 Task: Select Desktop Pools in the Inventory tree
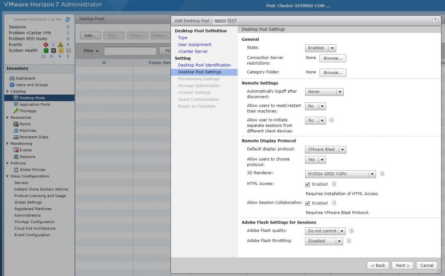(x=40, y=98)
